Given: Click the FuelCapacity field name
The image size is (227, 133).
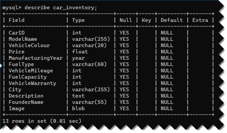Looking at the screenshot, I should (27, 77).
